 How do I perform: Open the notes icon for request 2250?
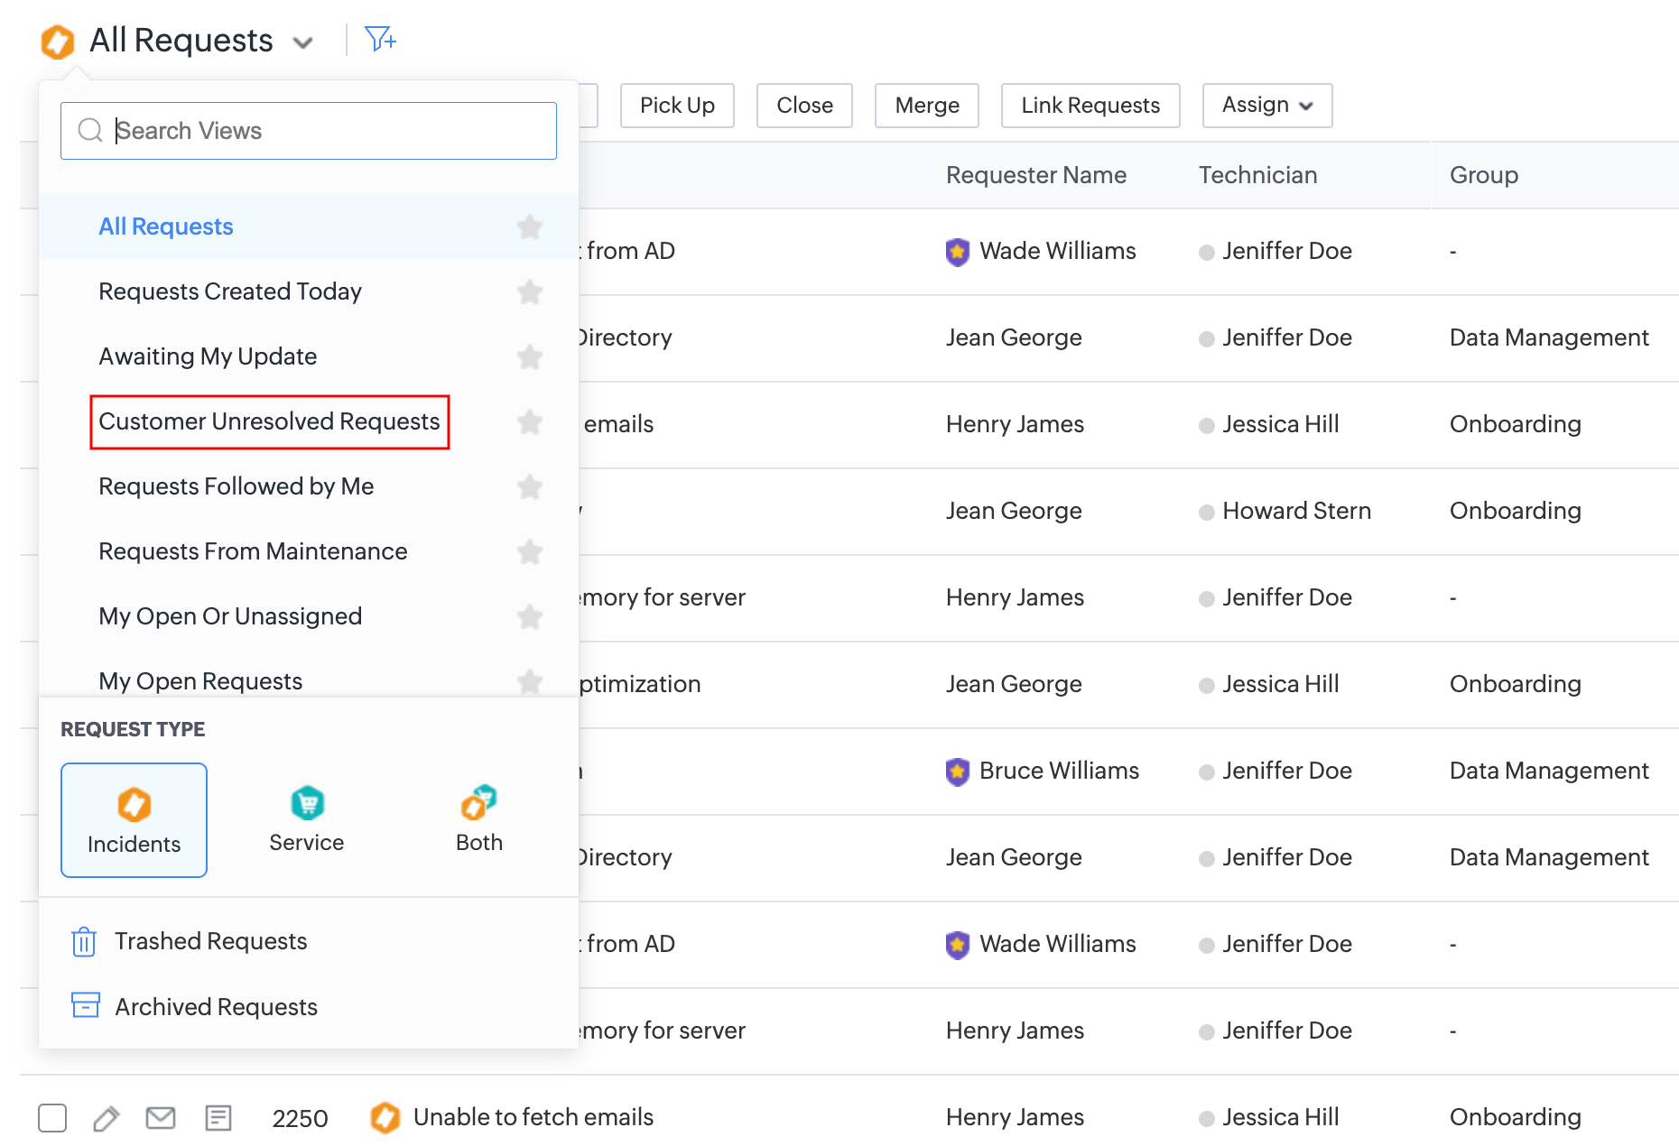[218, 1118]
